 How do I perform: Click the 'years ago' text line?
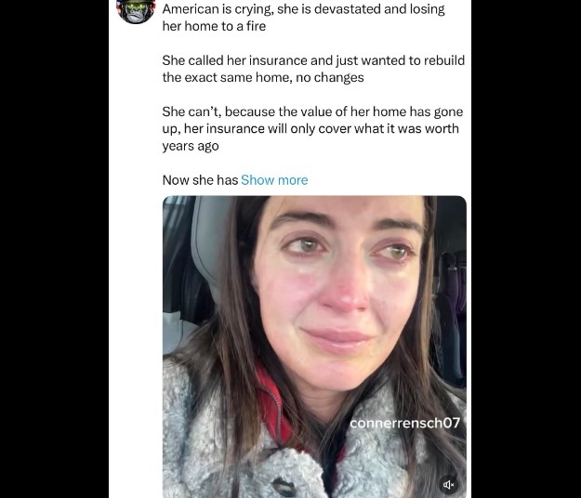(x=191, y=146)
